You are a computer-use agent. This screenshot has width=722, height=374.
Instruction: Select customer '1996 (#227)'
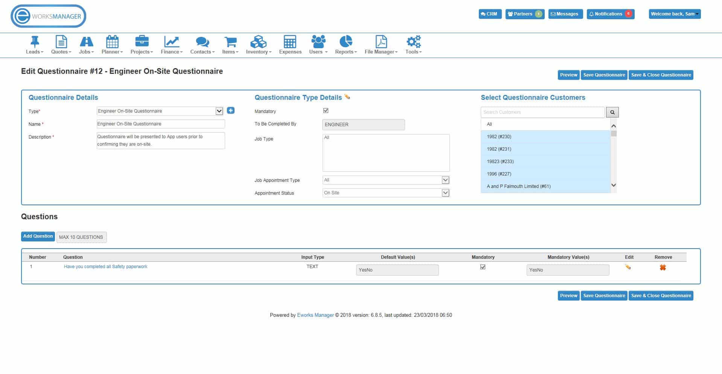coord(545,174)
